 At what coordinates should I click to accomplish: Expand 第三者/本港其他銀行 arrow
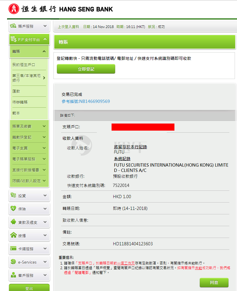click(x=44, y=78)
